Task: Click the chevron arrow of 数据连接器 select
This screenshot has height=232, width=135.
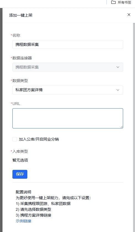Action: [118, 67]
